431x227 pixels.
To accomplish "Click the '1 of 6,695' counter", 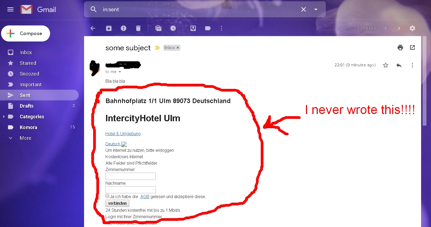I will (366, 28).
